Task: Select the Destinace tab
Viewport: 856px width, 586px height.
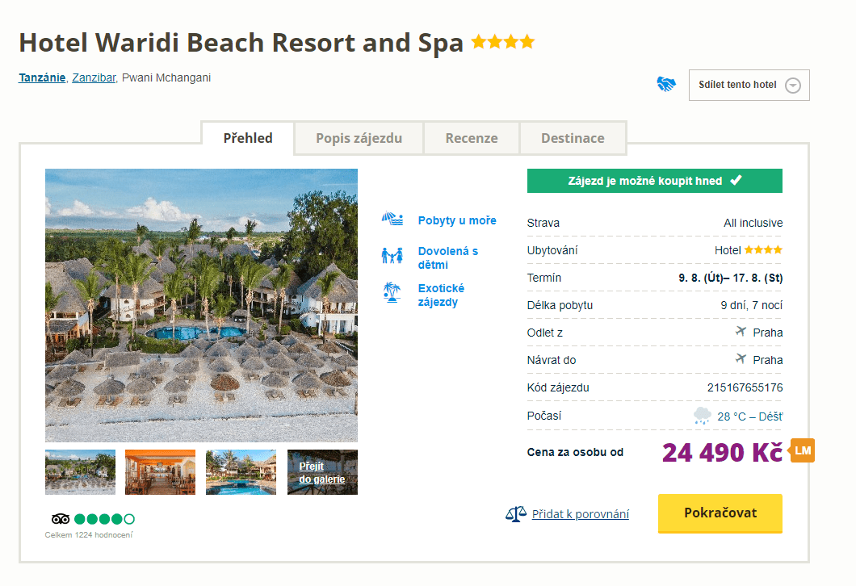Action: pyautogui.click(x=573, y=138)
